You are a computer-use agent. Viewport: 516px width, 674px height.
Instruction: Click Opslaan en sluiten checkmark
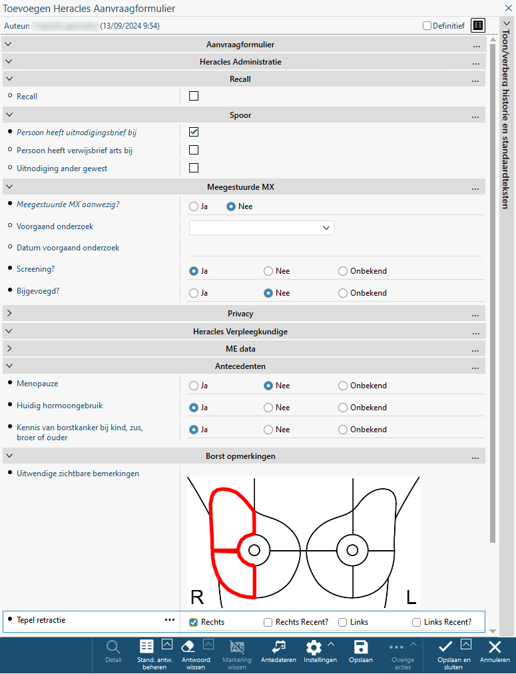(445, 646)
